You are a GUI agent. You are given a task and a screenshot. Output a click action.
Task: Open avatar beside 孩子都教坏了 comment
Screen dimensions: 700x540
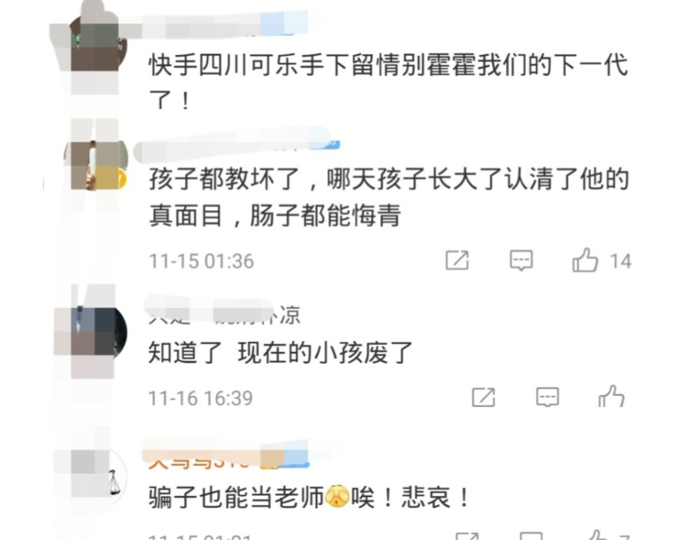96,165
